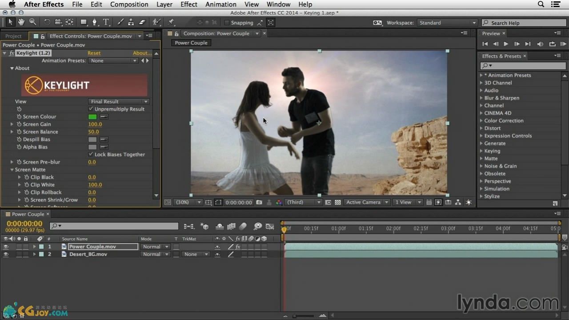This screenshot has width=569, height=320.
Task: Select the Unified Camera tool
Action: tap(58, 22)
